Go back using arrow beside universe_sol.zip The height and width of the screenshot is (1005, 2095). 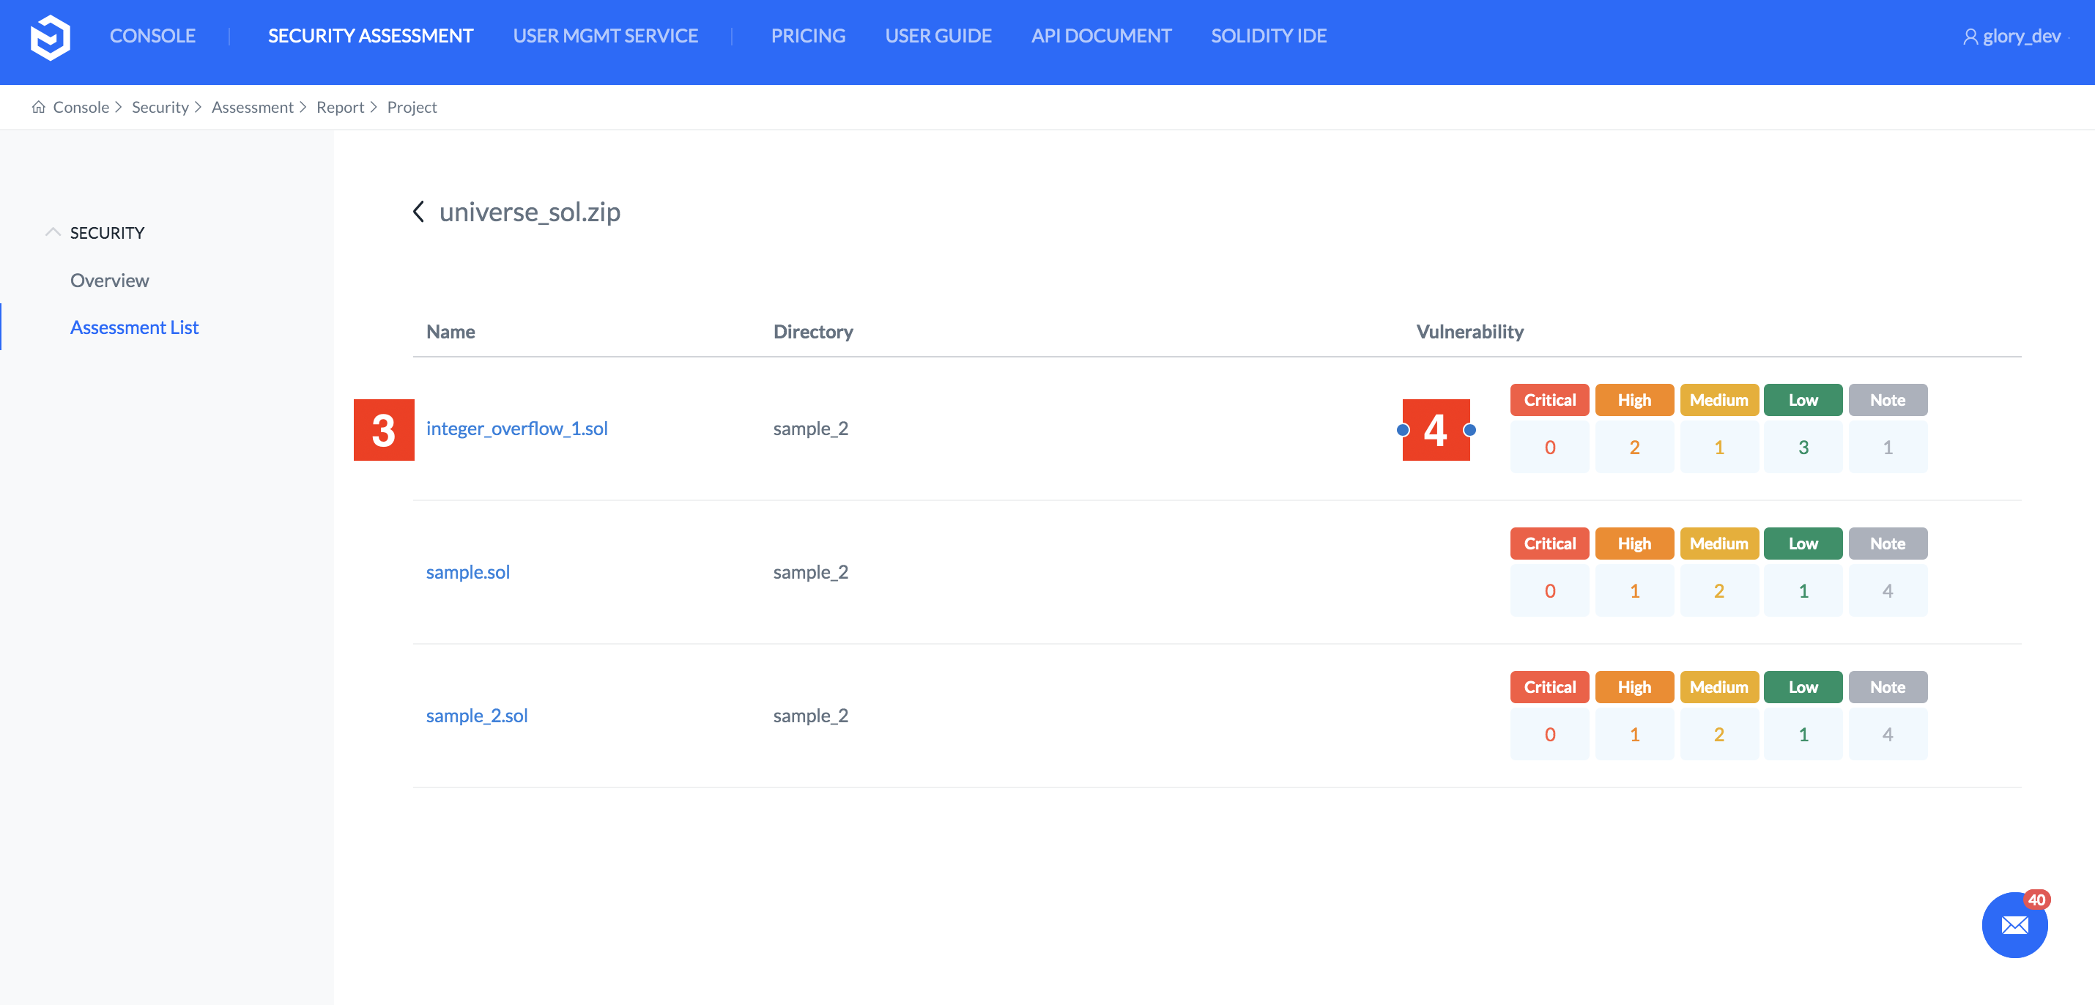click(x=419, y=212)
